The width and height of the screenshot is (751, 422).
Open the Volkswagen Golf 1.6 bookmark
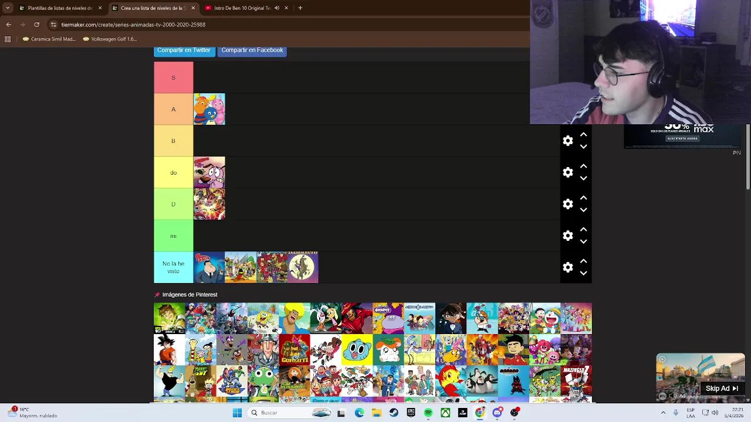pyautogui.click(x=110, y=39)
